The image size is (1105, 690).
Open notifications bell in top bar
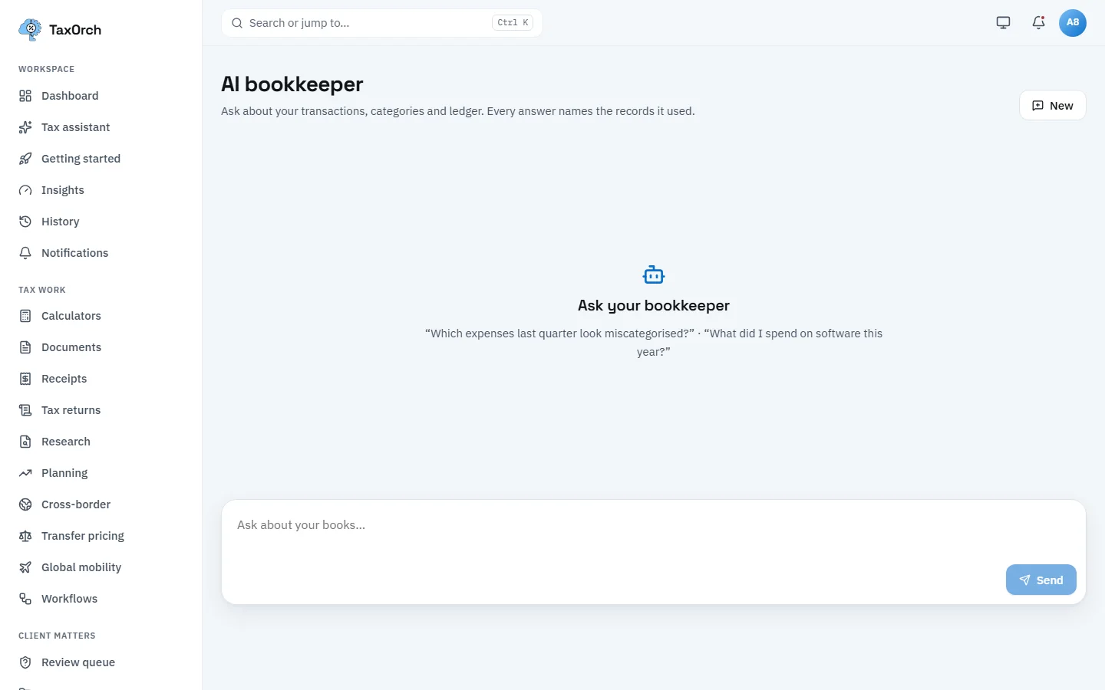click(x=1038, y=23)
